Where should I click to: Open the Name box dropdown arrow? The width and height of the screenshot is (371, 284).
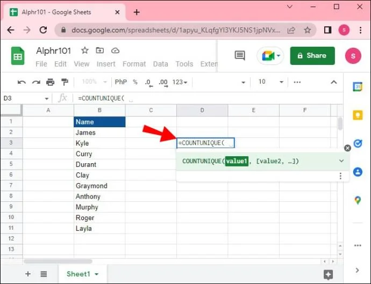[x=47, y=99]
